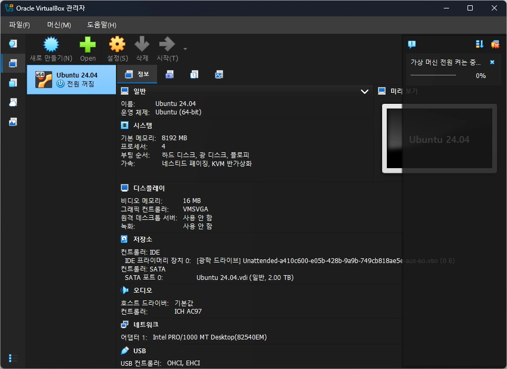Image resolution: width=507 pixels, height=369 pixels.
Task: Click the base memory value 8192 MB
Action: click(174, 138)
